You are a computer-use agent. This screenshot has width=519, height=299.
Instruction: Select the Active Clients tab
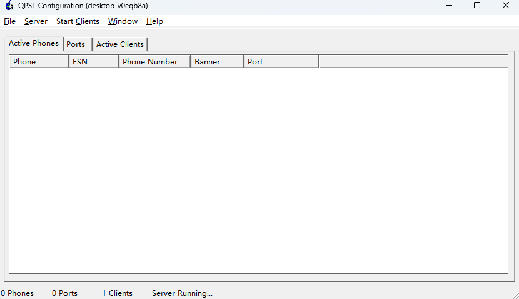point(119,44)
